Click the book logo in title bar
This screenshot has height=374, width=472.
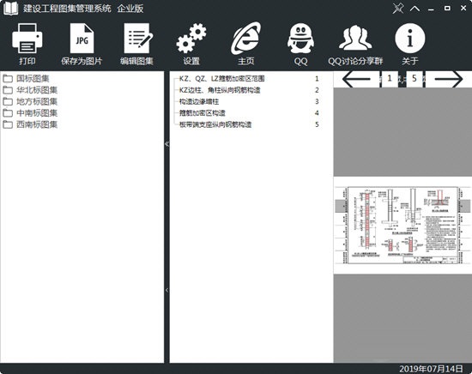click(11, 8)
